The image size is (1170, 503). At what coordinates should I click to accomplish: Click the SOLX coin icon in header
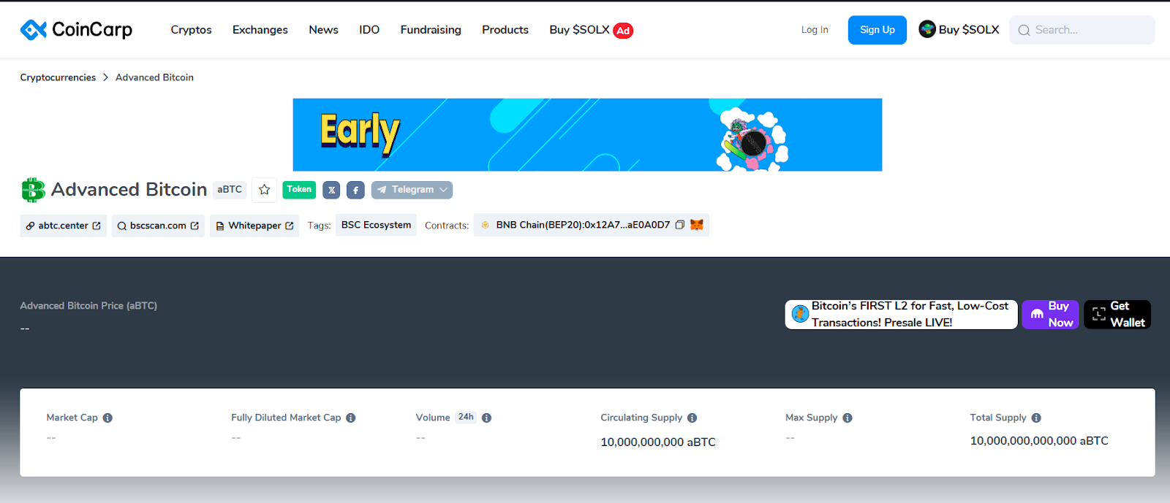[x=927, y=29]
